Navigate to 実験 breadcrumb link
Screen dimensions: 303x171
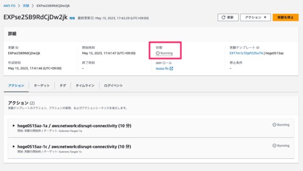26,6
